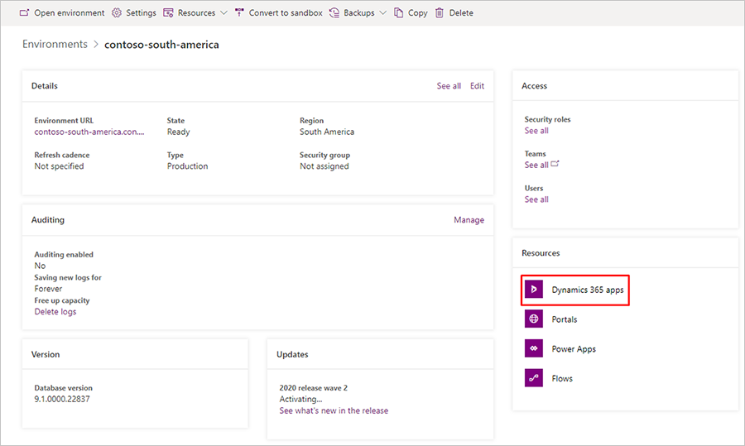
Task: Click See all in Details card
Action: click(449, 86)
